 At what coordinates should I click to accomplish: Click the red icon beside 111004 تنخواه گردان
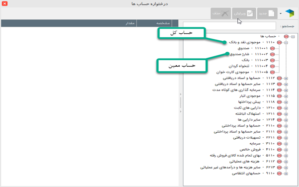point(273,66)
